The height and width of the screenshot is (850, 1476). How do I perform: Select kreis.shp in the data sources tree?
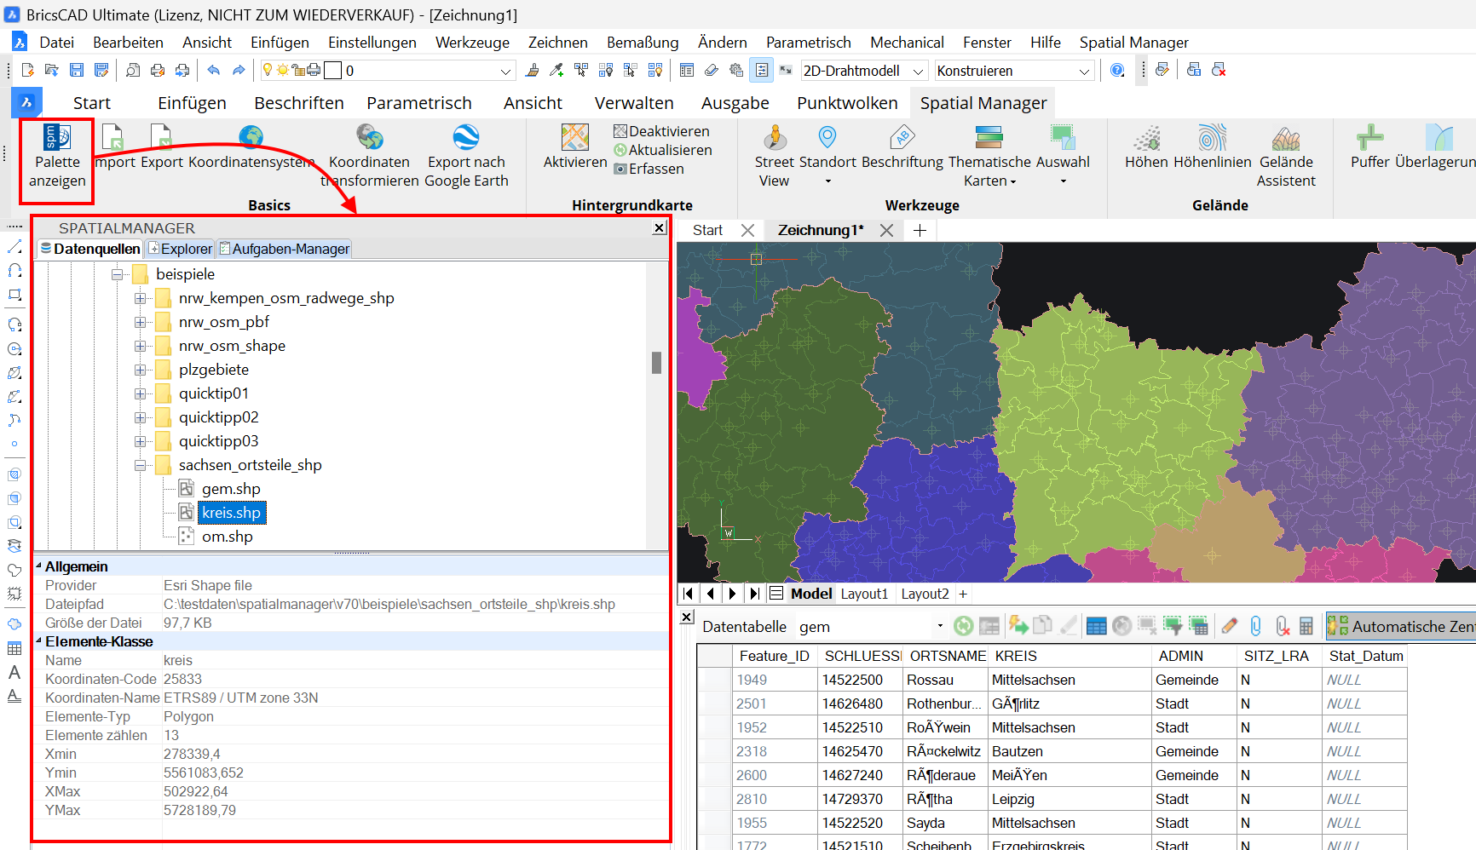231,512
